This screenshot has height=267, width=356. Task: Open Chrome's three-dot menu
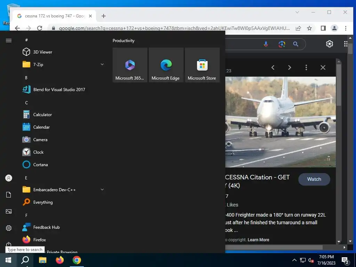click(x=346, y=28)
